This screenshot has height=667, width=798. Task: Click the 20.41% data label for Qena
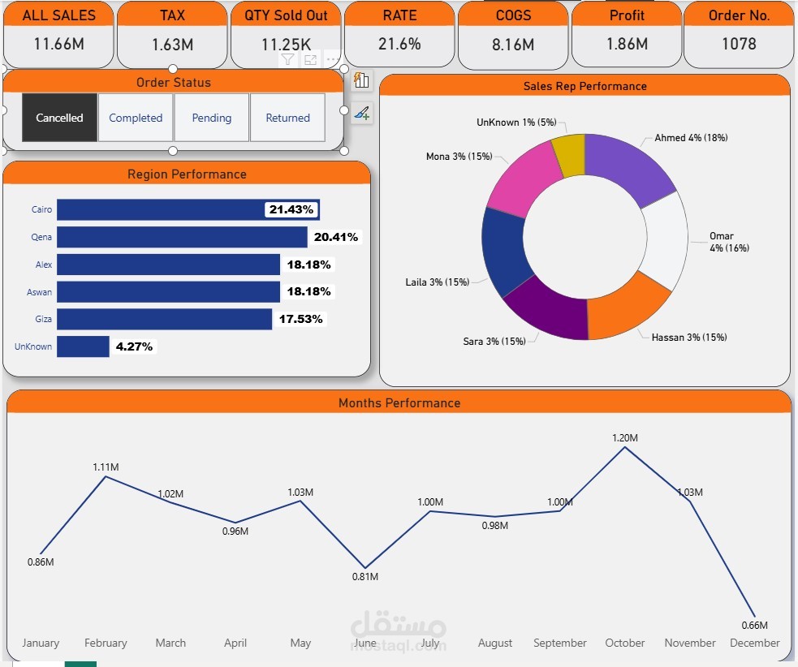[336, 237]
